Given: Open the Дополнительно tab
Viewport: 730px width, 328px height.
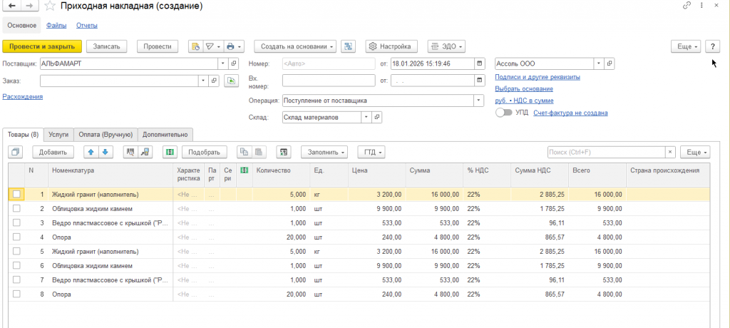Looking at the screenshot, I should tap(165, 134).
